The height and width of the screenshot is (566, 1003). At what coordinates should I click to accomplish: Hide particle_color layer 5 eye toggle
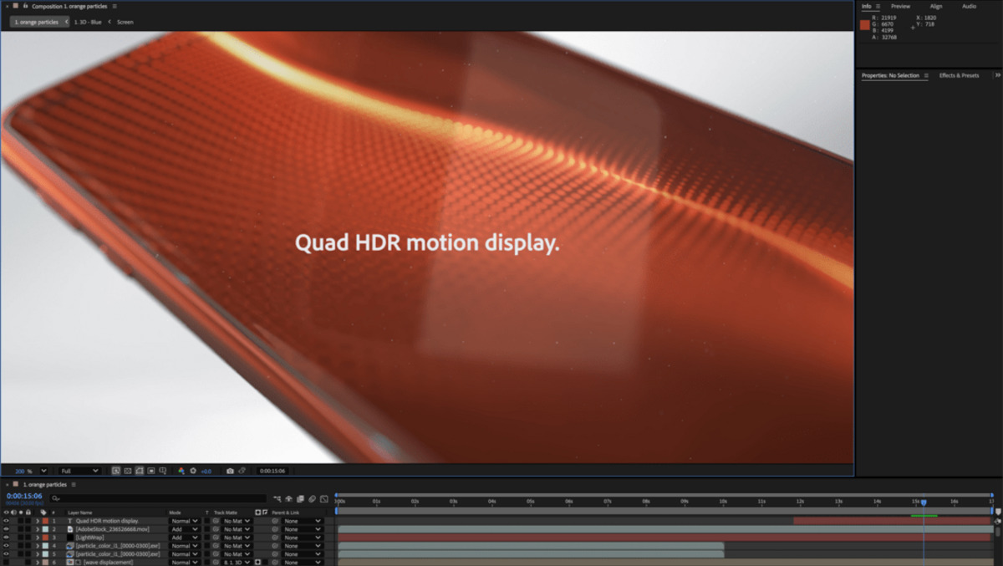coord(6,554)
